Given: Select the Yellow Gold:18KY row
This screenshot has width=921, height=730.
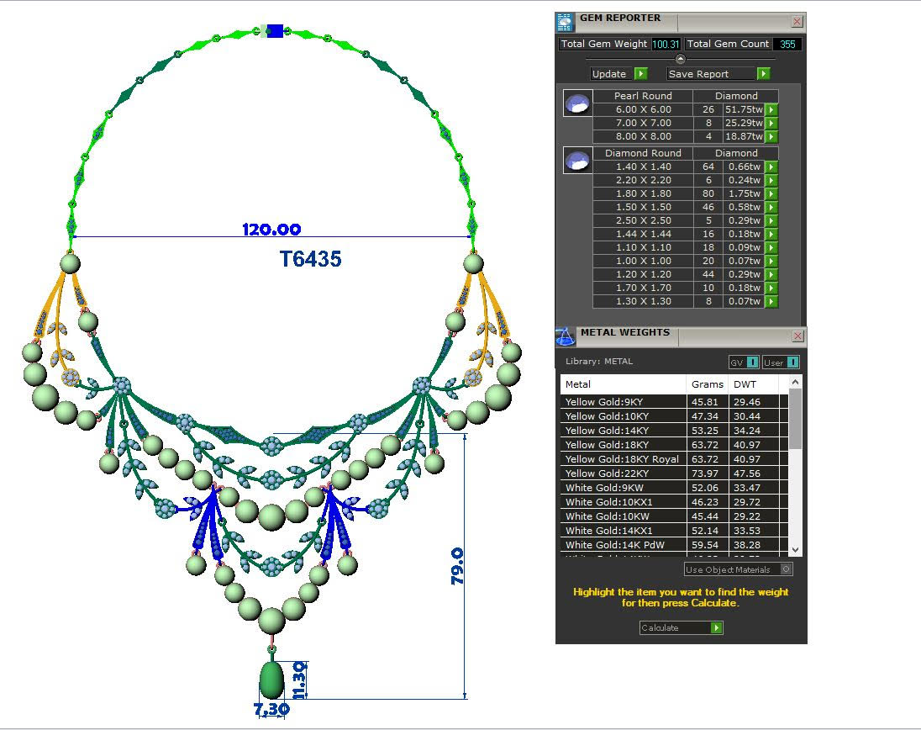Looking at the screenshot, I should click(x=622, y=445).
